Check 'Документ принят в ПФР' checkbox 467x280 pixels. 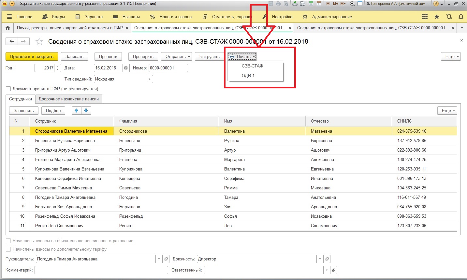click(x=8, y=89)
